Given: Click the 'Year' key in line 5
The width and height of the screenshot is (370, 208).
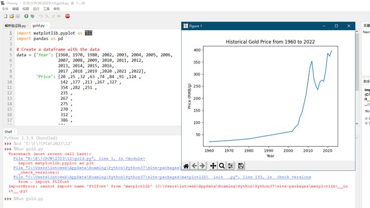Looking at the screenshot, I should [43, 55].
